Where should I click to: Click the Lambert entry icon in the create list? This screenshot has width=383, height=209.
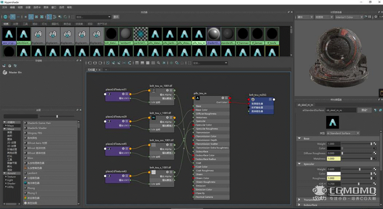tap(25, 173)
